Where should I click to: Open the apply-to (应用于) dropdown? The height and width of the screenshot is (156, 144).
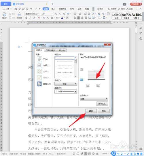pos(94,99)
